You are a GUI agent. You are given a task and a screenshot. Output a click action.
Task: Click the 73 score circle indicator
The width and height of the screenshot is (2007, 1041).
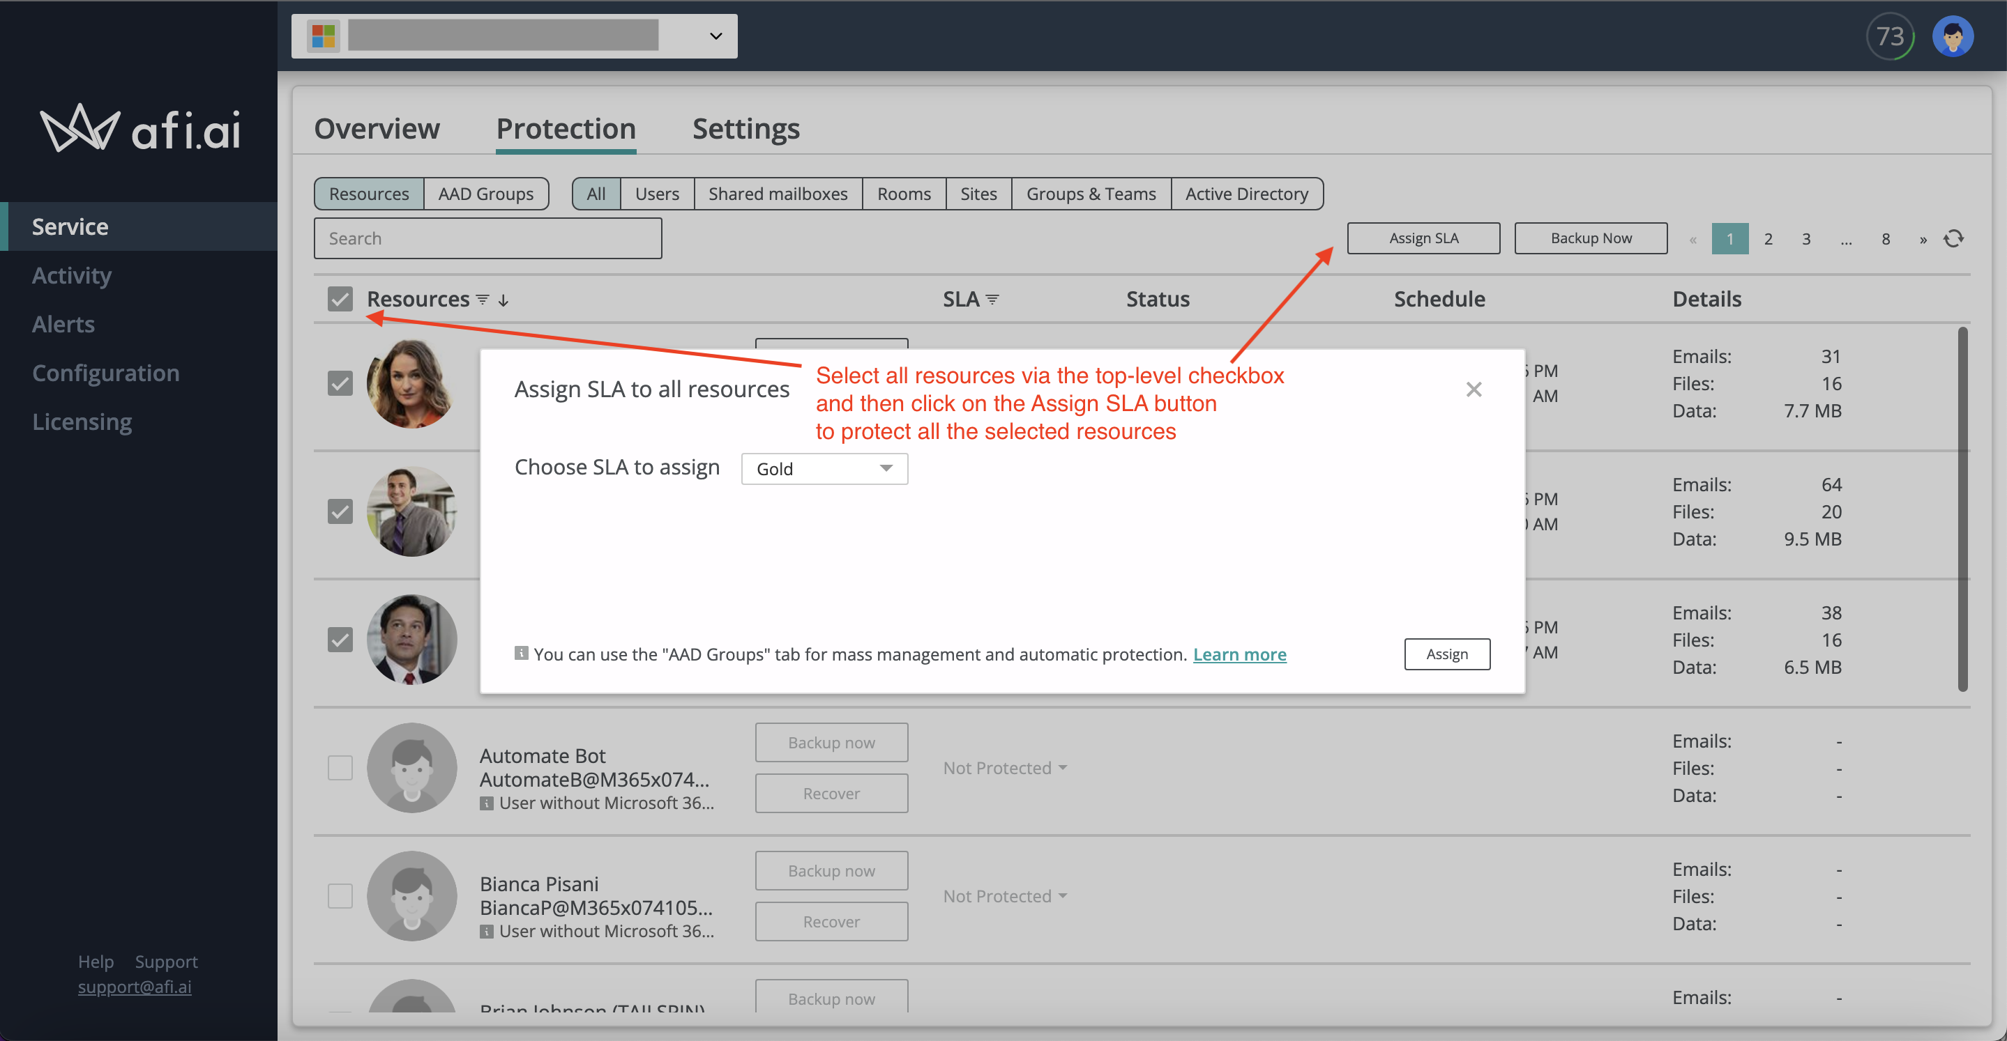(1889, 36)
